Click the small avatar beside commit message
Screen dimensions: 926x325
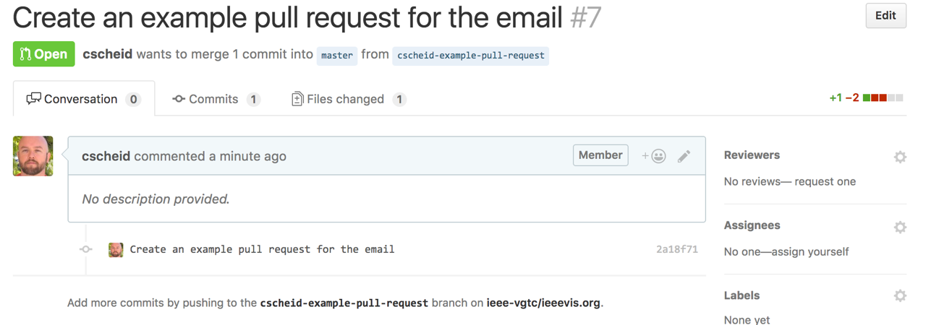pyautogui.click(x=116, y=250)
